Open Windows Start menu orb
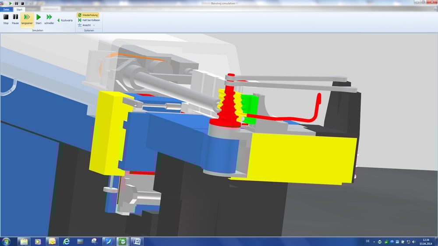438x246 pixels. click(x=6, y=241)
